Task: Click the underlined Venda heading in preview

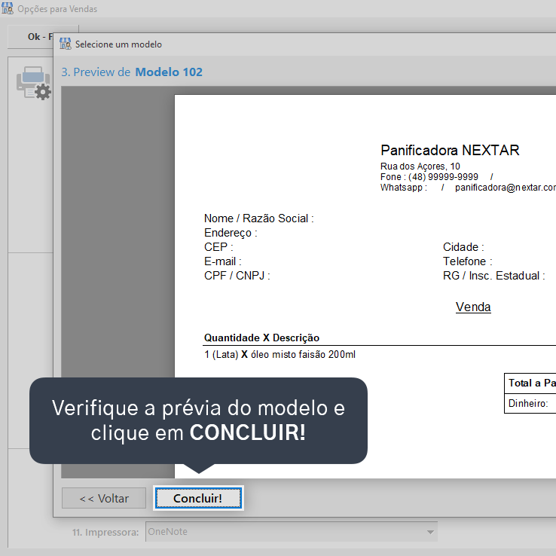Action: [473, 307]
